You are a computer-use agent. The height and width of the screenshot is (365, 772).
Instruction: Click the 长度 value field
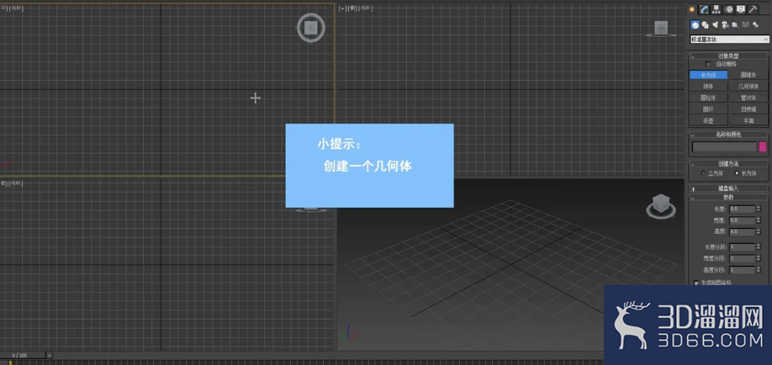pos(742,209)
